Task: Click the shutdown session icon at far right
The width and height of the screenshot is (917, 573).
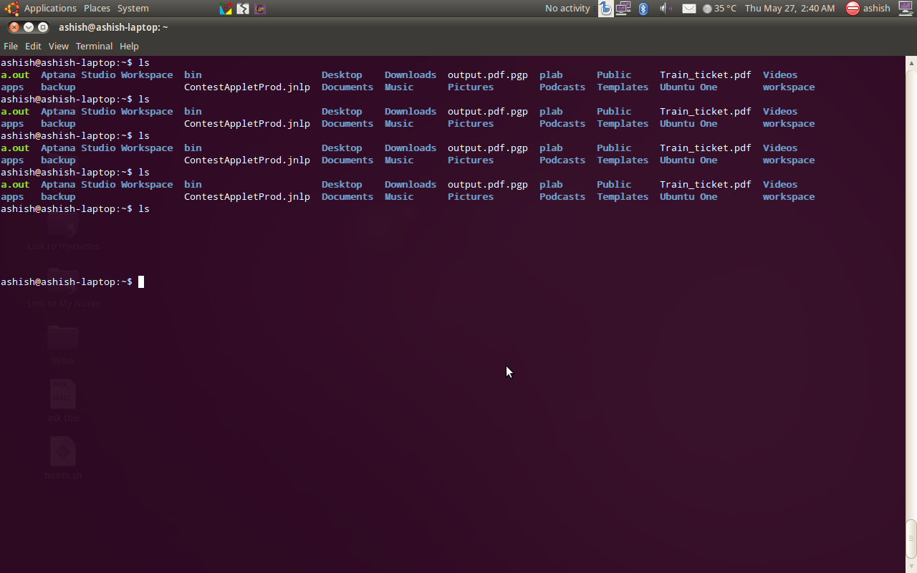Action: [906, 9]
